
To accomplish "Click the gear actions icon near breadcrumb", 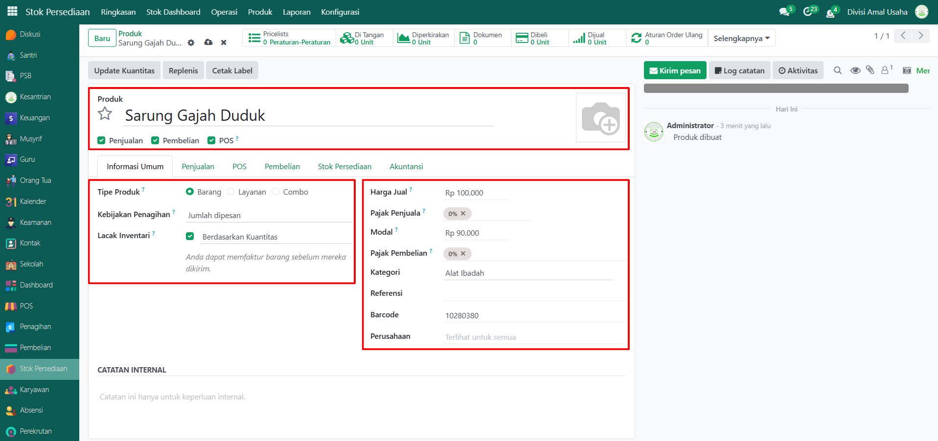I will point(191,43).
